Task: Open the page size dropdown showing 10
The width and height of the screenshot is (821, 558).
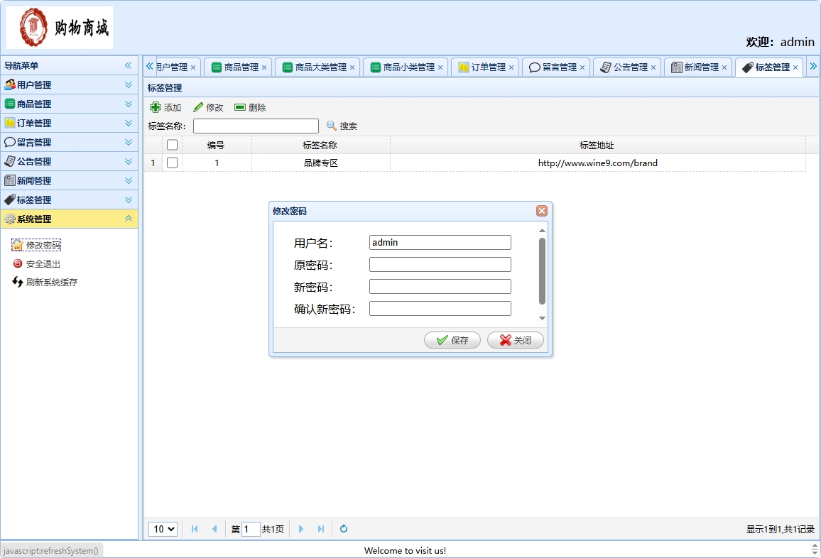Action: point(163,529)
